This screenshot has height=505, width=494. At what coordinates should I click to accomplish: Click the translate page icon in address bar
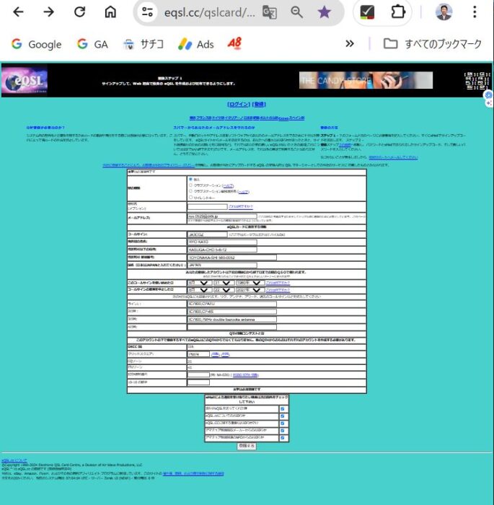click(x=270, y=12)
